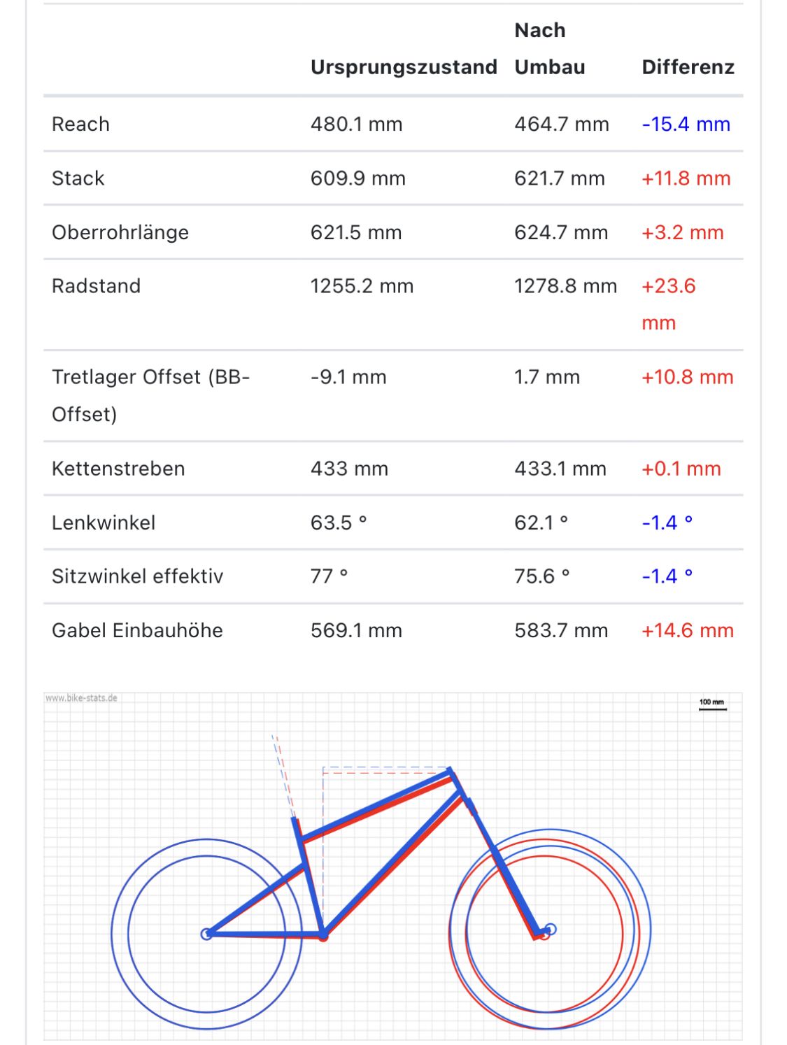Select the Reach row label

click(x=80, y=125)
